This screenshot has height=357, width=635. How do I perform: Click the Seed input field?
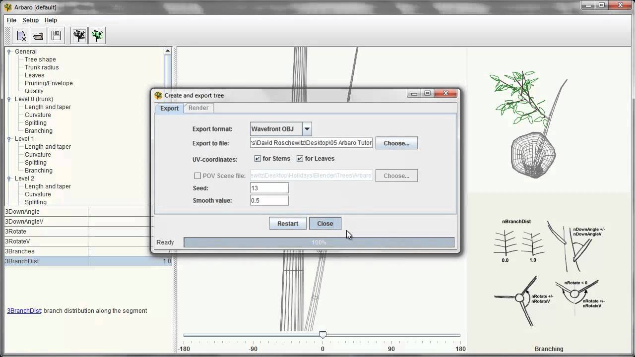pyautogui.click(x=269, y=188)
